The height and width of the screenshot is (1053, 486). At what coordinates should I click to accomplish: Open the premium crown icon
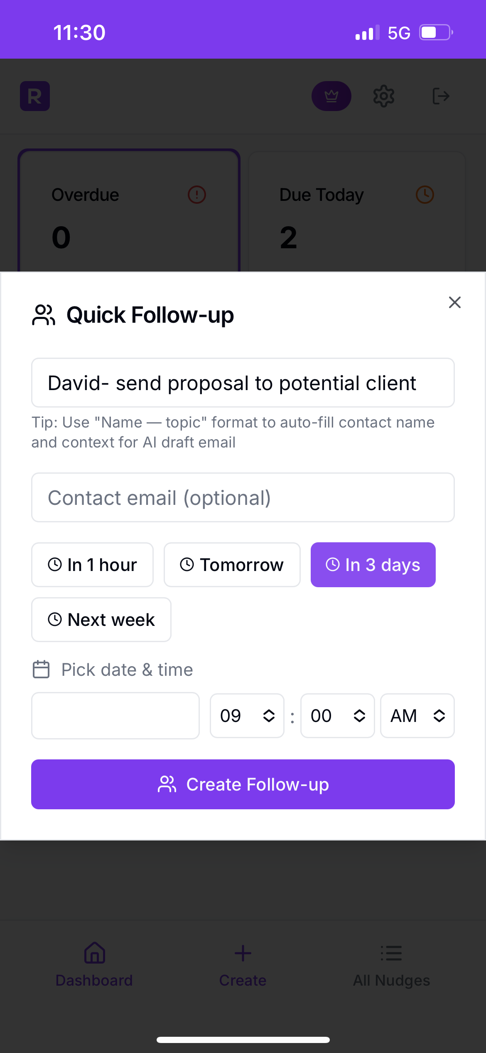click(x=331, y=96)
